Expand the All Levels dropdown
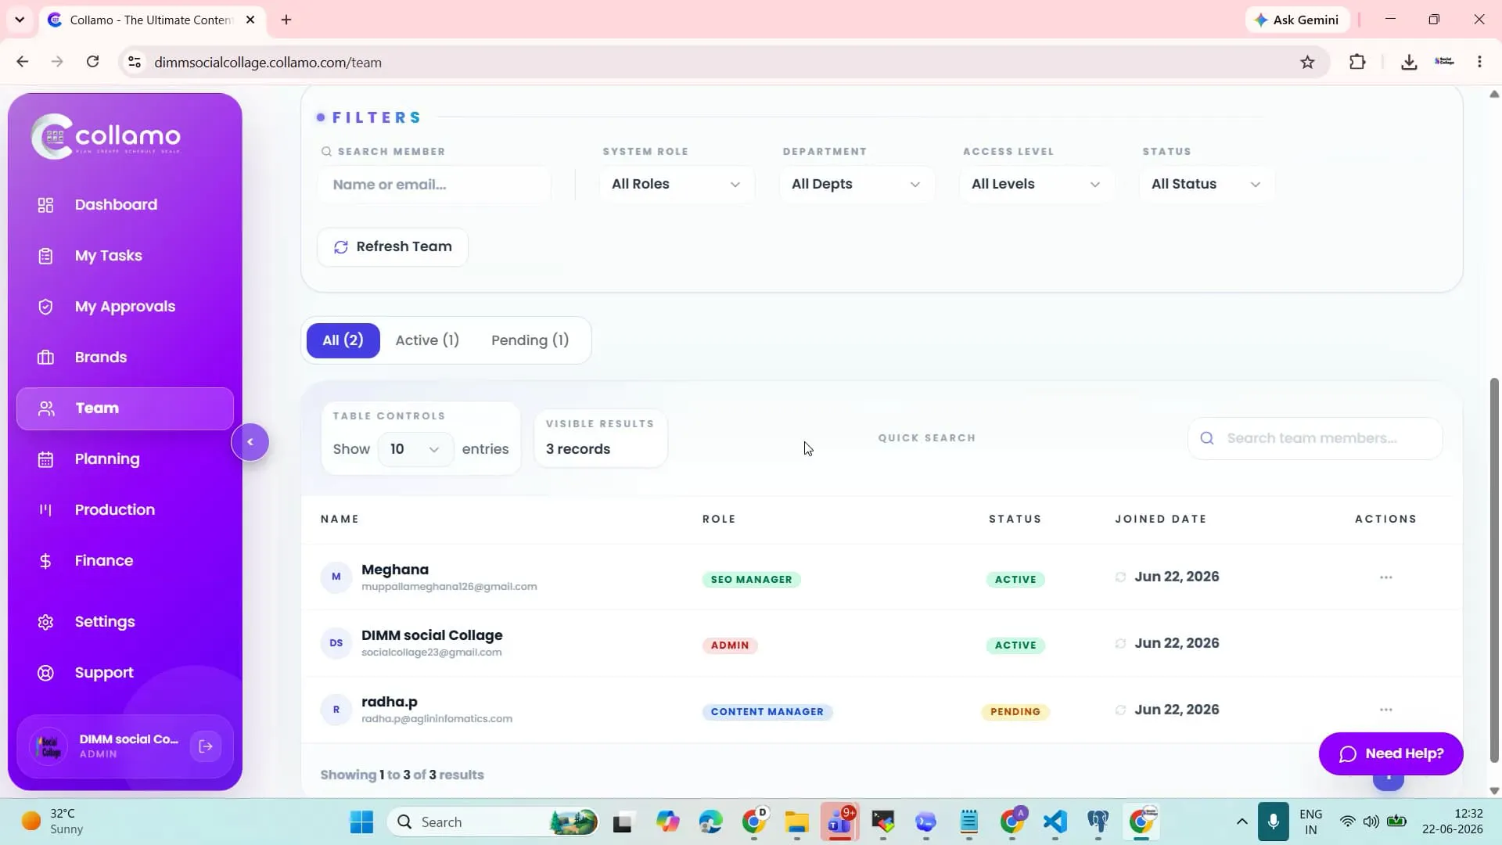The image size is (1502, 845). point(1037,184)
